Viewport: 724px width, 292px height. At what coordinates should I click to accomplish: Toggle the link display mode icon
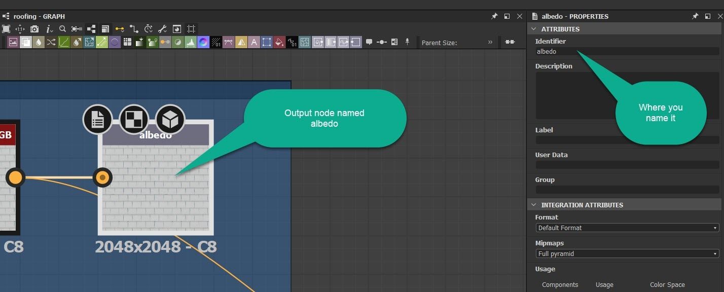[x=120, y=29]
